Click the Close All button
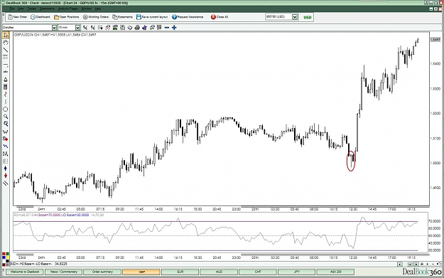Screen dimensions: 444x278 pos(220,17)
